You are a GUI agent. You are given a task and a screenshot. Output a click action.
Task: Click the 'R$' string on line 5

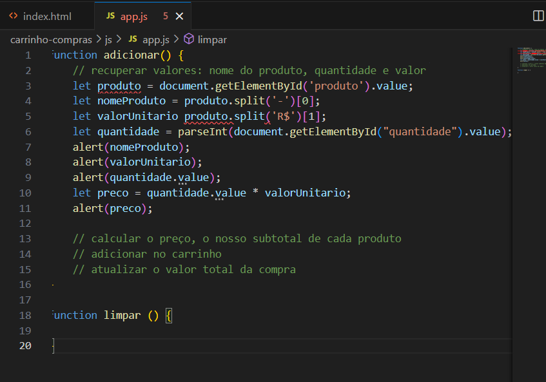tap(283, 116)
